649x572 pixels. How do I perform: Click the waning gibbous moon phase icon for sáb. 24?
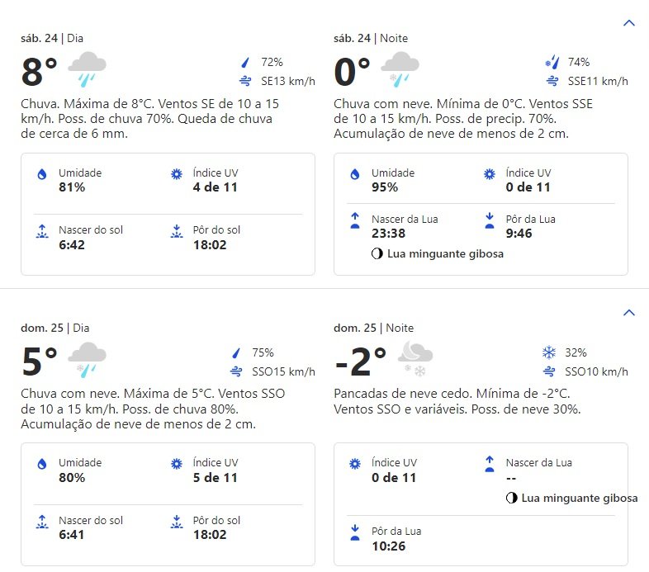point(377,253)
